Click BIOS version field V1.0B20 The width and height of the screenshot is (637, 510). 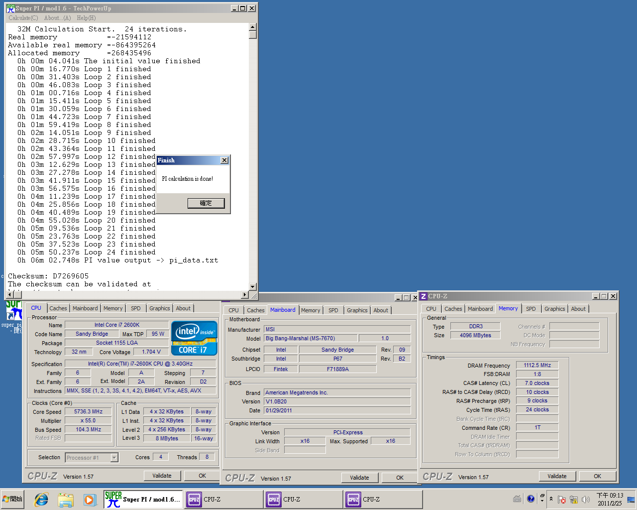[x=337, y=401]
